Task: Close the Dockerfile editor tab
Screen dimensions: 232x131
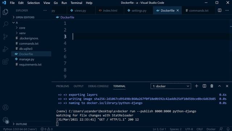Action: point(178,11)
